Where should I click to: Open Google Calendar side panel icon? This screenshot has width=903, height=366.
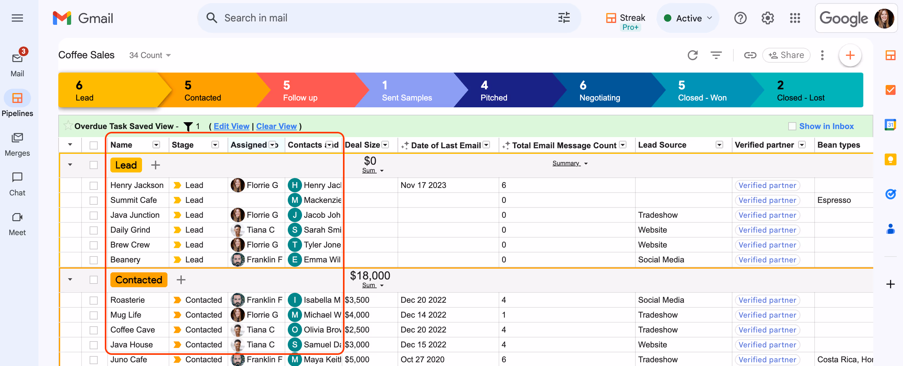(890, 124)
